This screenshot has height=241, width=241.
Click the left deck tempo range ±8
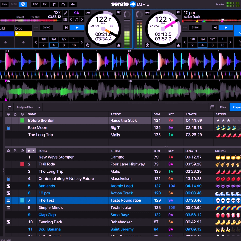(111, 26)
